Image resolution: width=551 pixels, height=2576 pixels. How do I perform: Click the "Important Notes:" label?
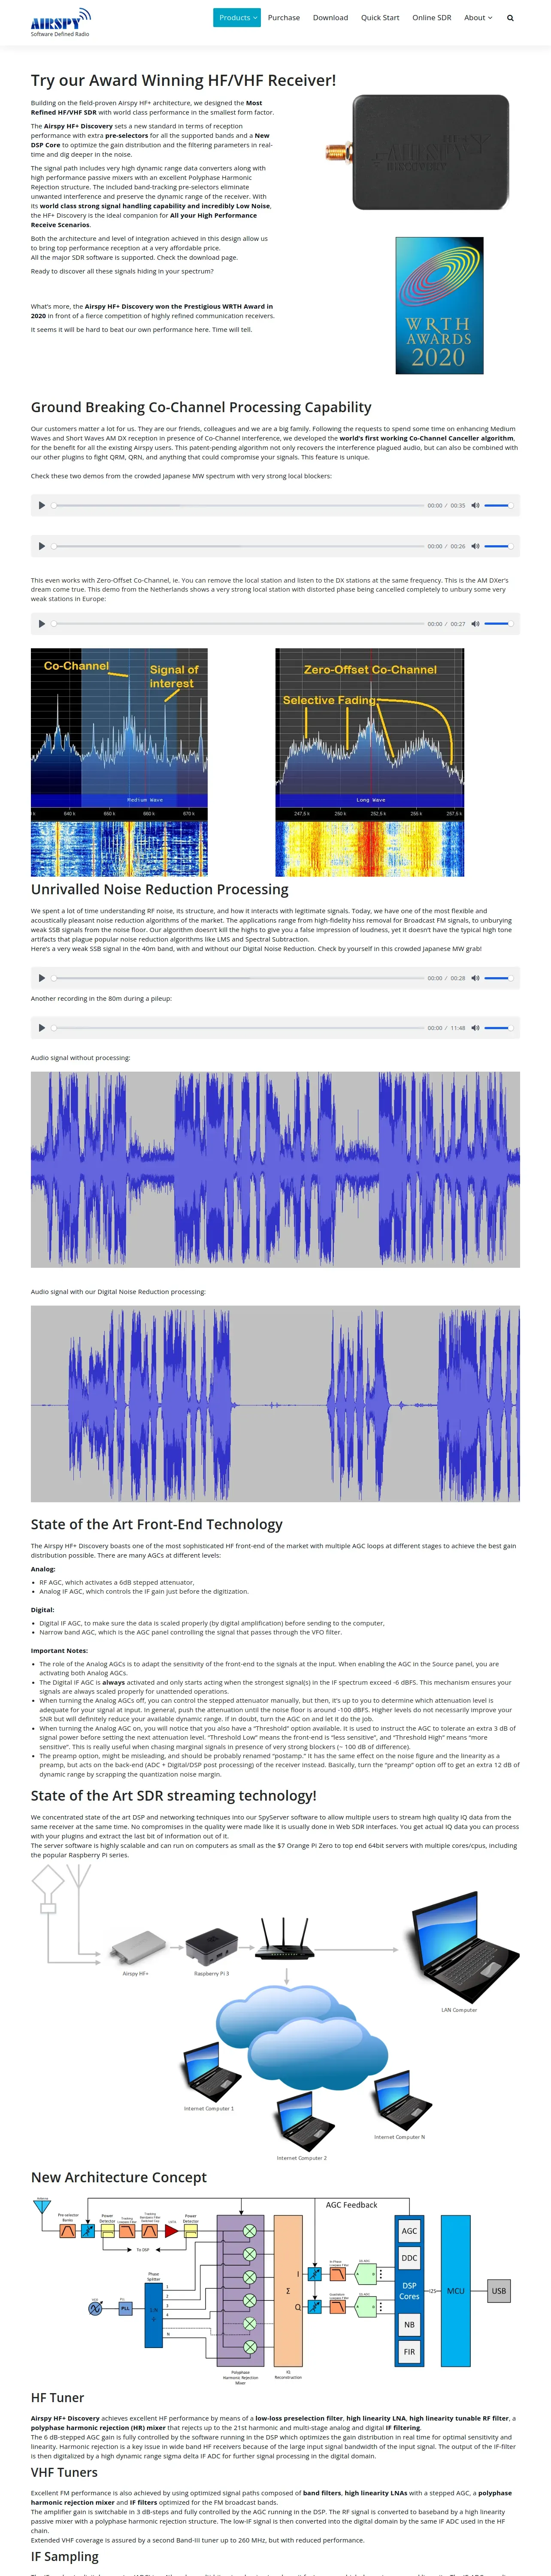(x=59, y=1651)
